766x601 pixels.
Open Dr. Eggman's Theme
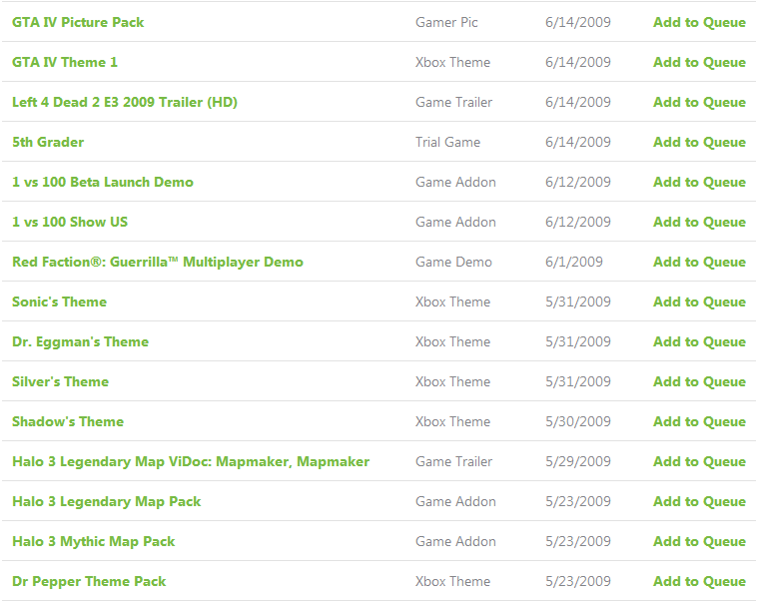[x=81, y=342]
